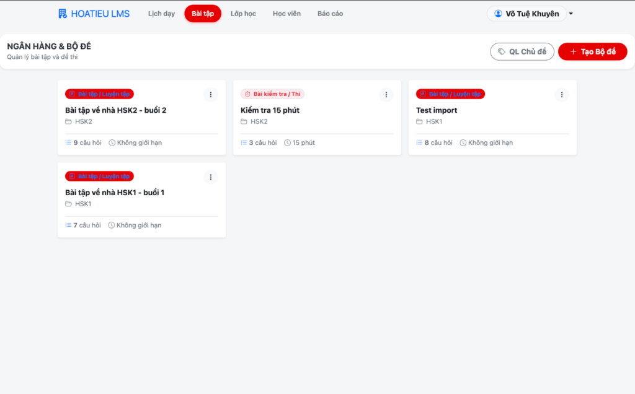Click question list icon beside 8 câu hỏi

click(419, 142)
